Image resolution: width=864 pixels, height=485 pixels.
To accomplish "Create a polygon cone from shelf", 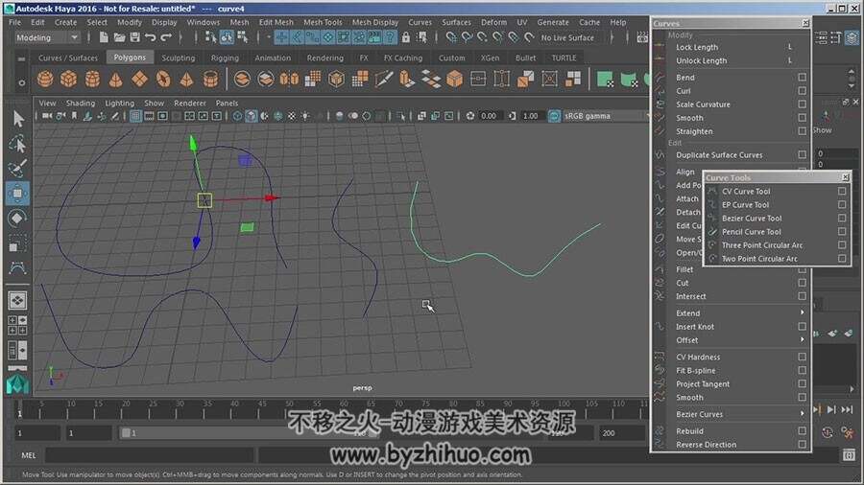I will tap(116, 80).
